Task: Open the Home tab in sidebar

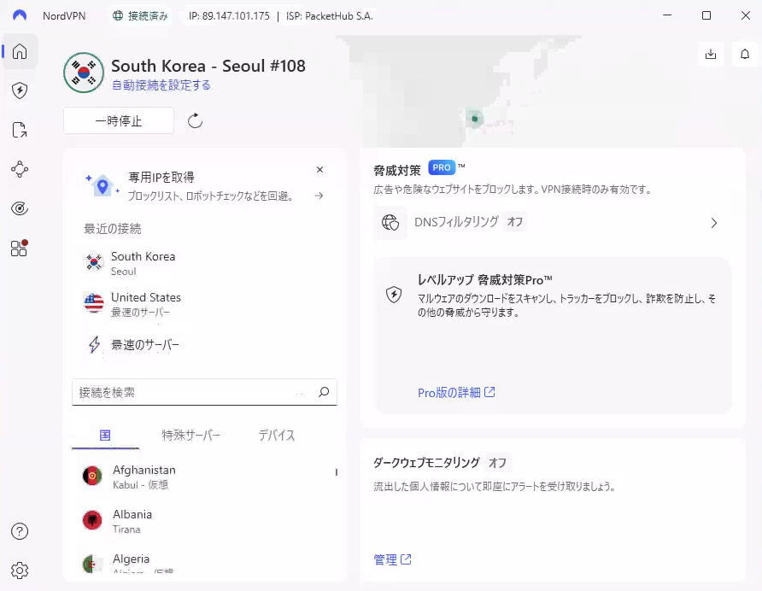Action: pos(20,52)
